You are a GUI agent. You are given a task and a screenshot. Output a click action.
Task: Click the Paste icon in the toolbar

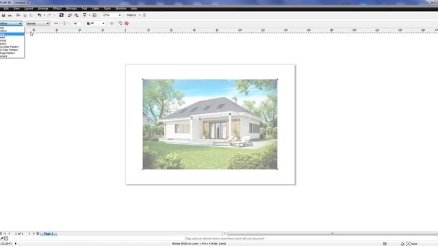31,15
